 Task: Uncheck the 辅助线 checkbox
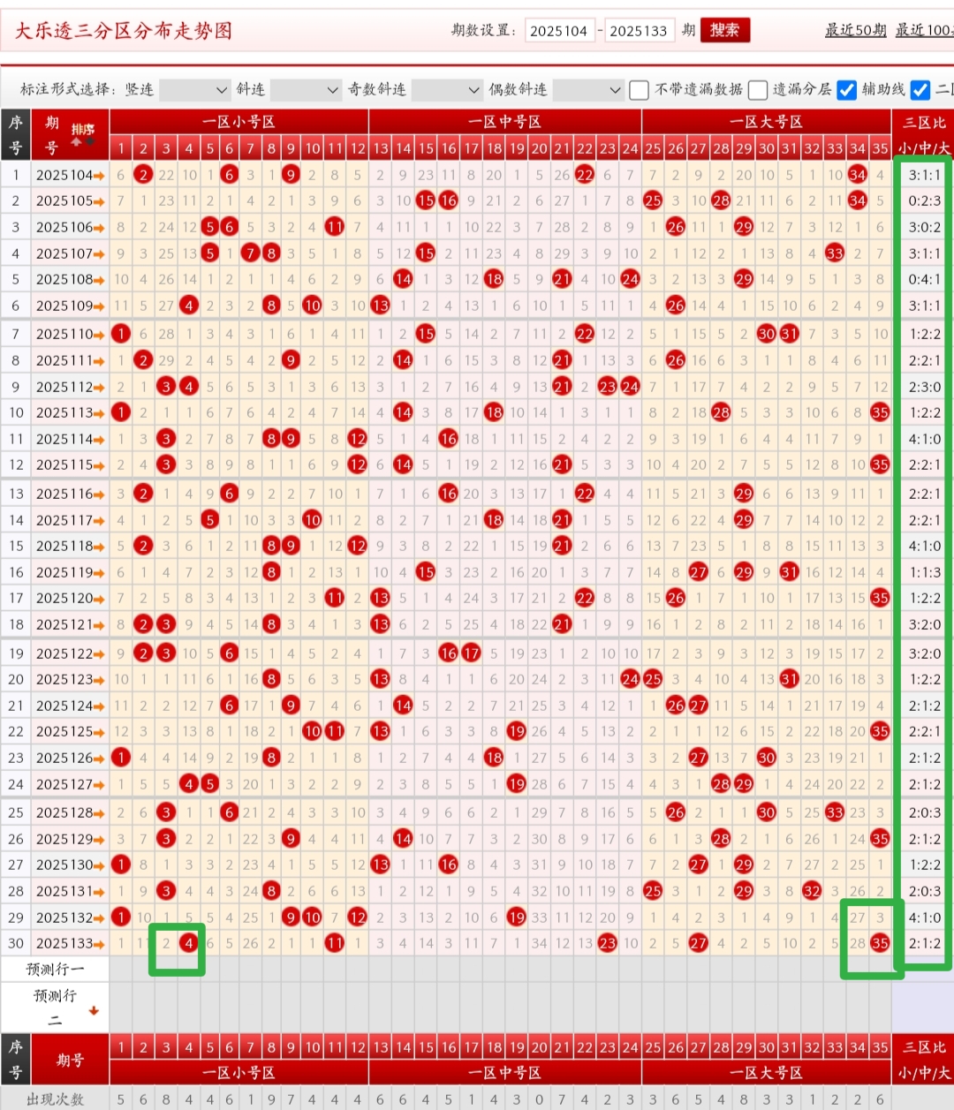(x=846, y=90)
